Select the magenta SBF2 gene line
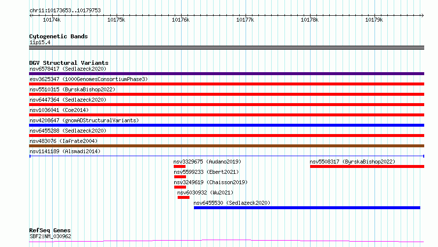 pyautogui.click(x=226, y=241)
